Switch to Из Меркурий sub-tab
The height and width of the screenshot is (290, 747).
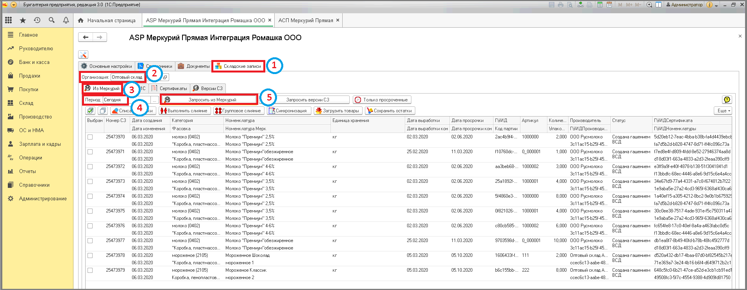(102, 88)
